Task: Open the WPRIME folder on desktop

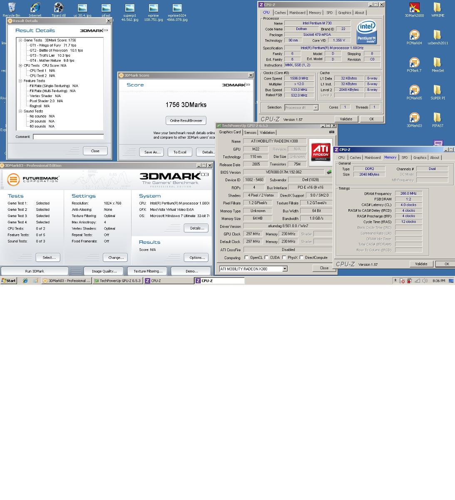Action: [x=437, y=10]
